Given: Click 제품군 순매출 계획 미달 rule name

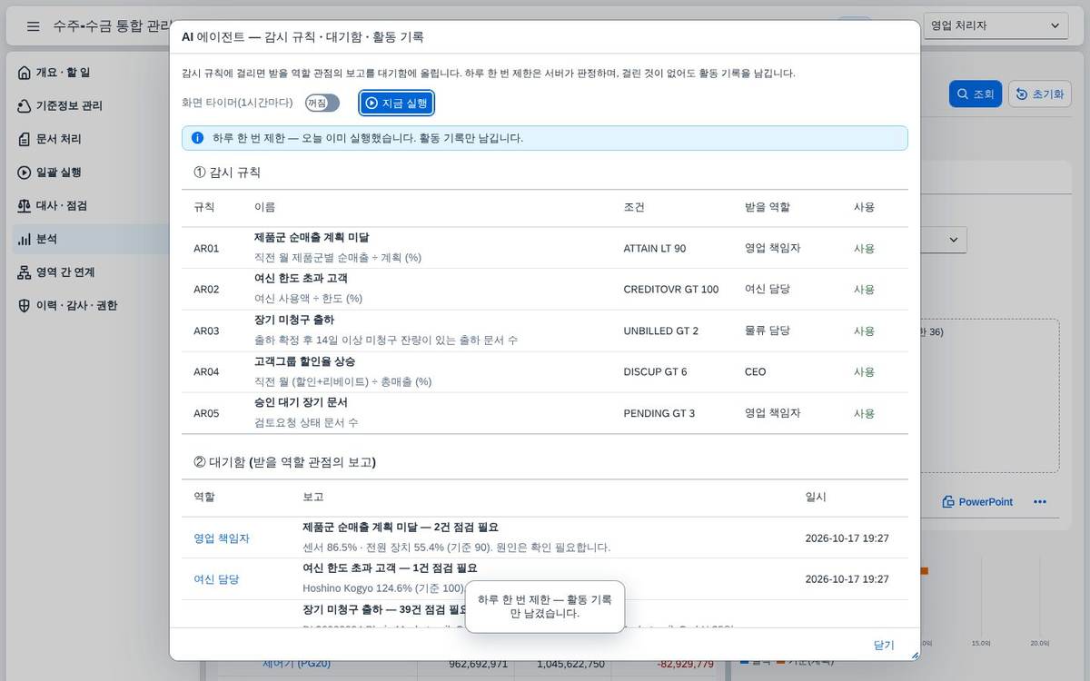Looking at the screenshot, I should 312,237.
